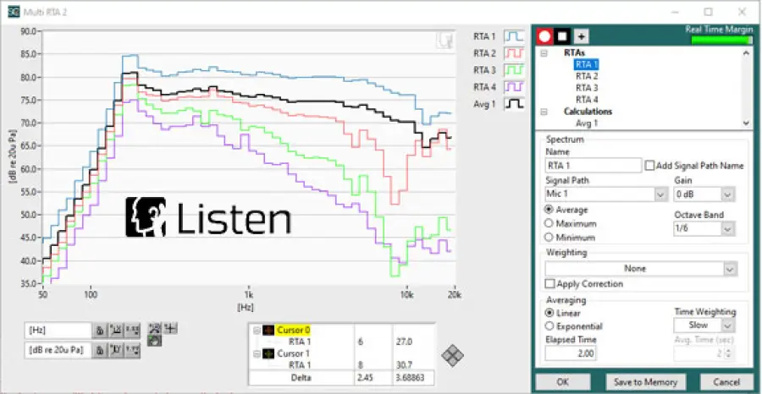Select the pan hand tool under graph
The image size is (762, 394).
(x=153, y=340)
